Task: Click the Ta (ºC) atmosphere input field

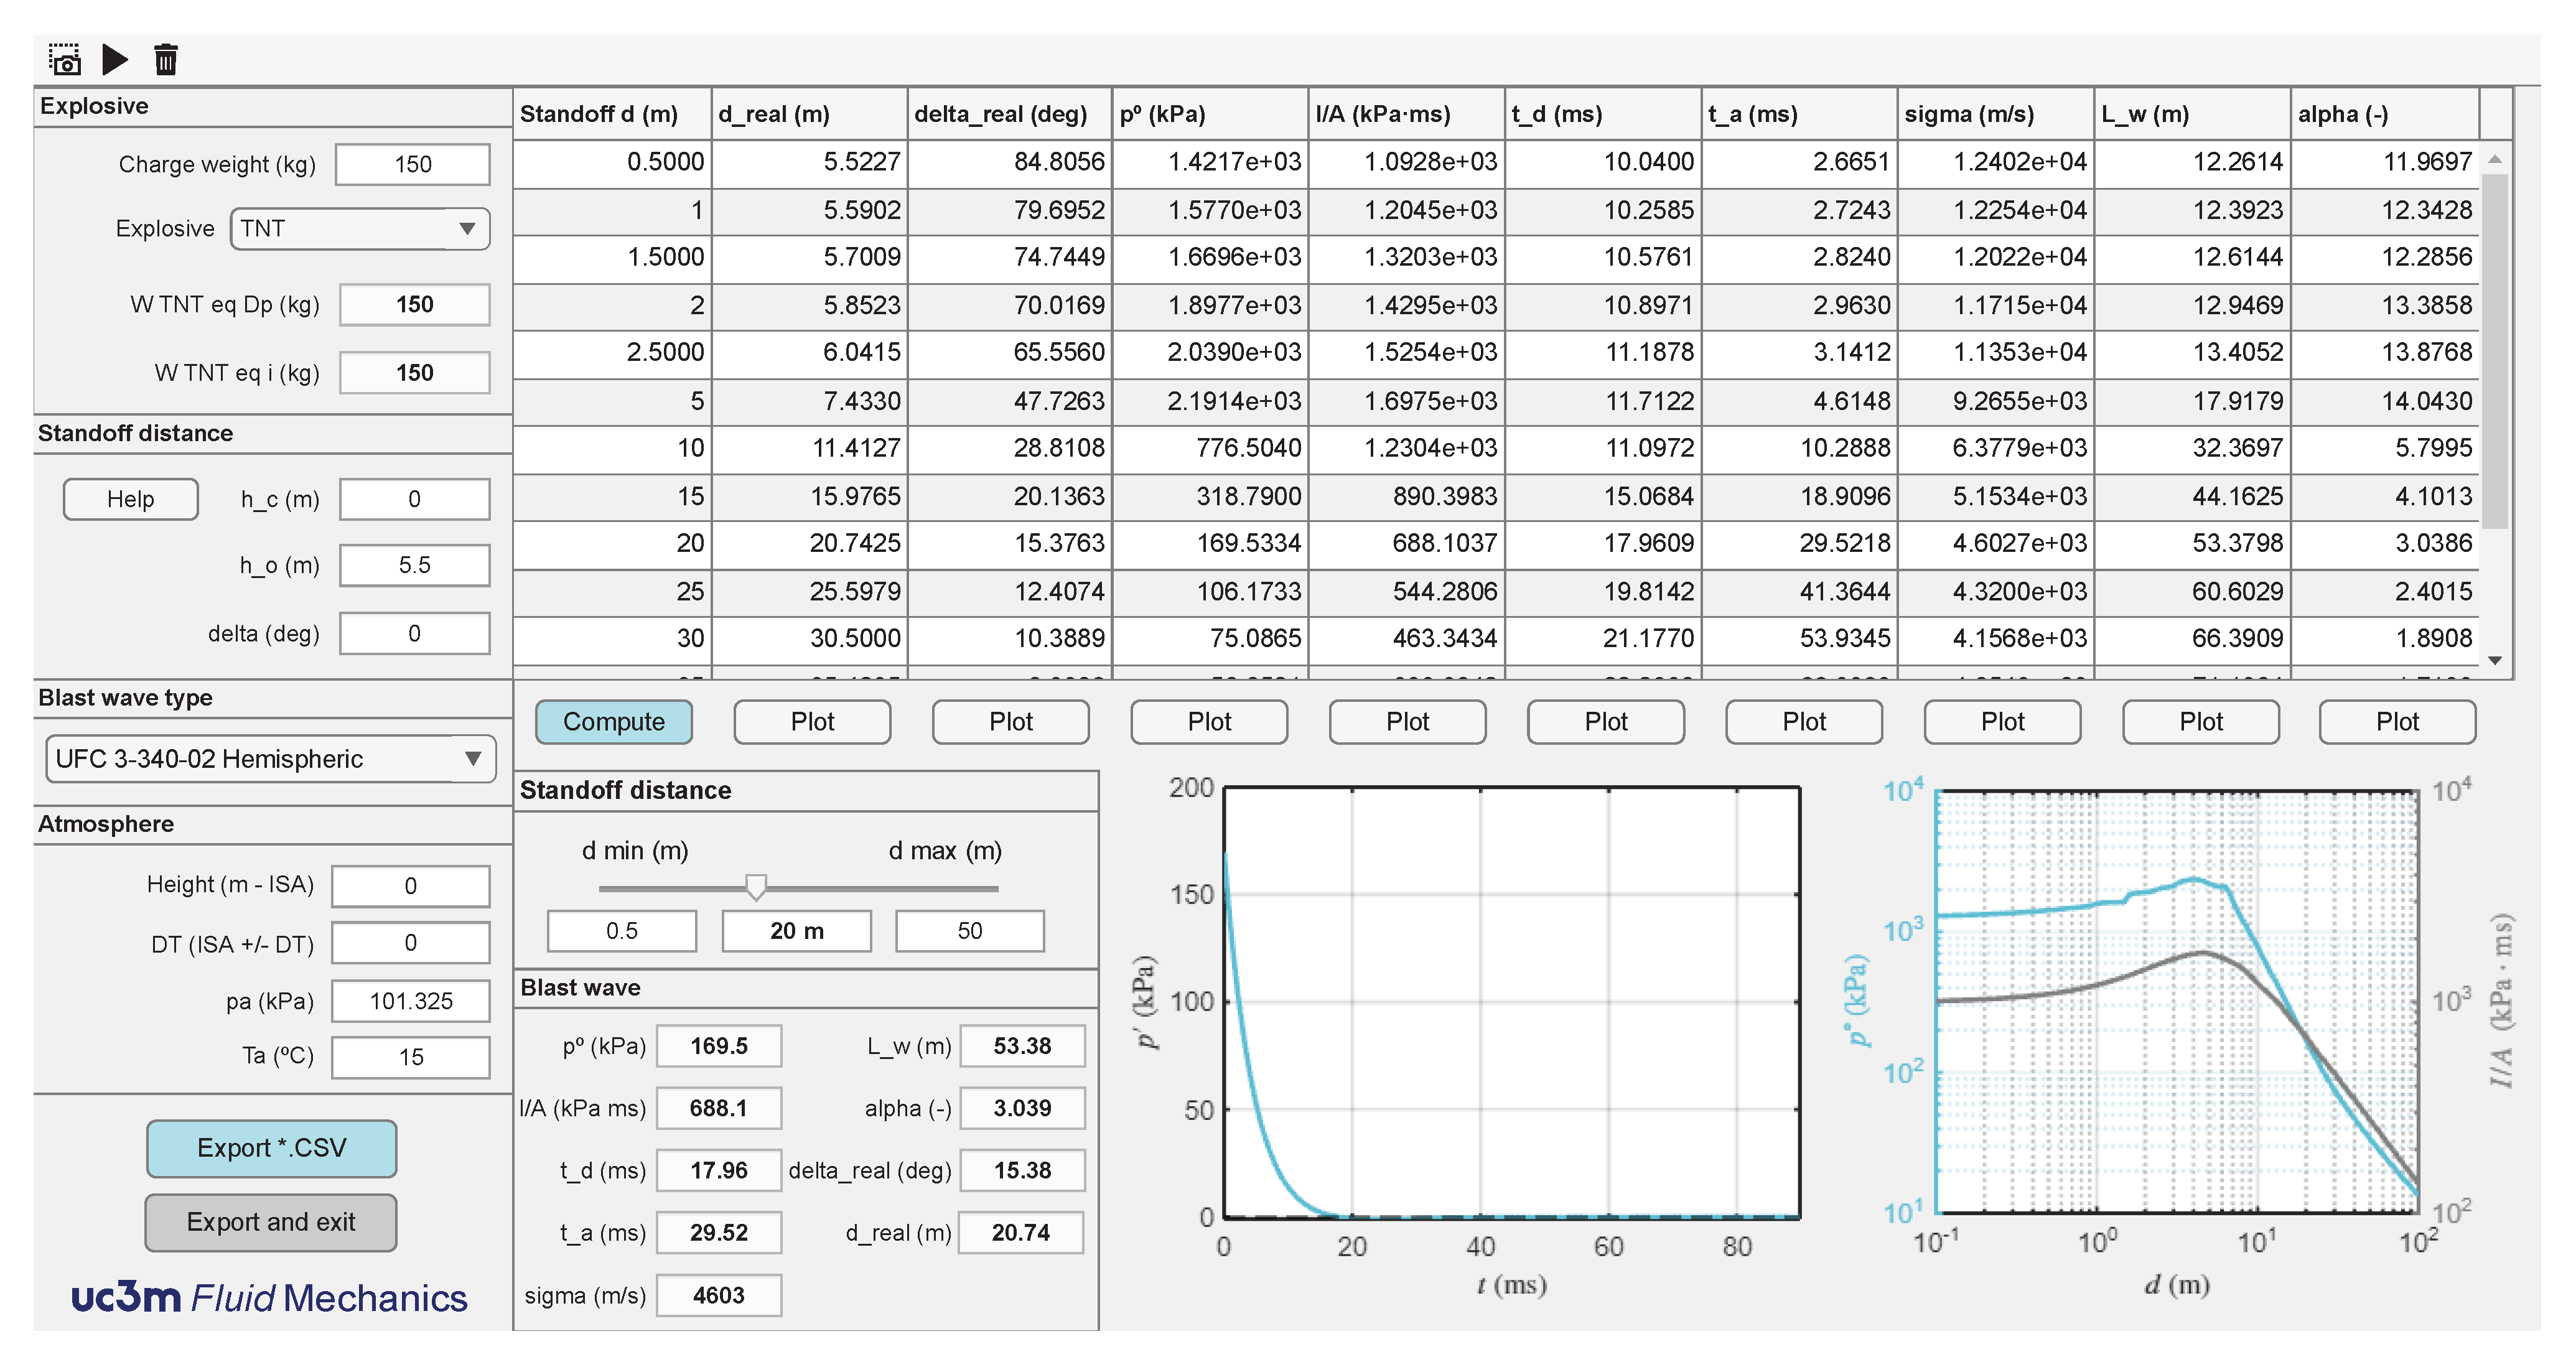Action: click(410, 1057)
